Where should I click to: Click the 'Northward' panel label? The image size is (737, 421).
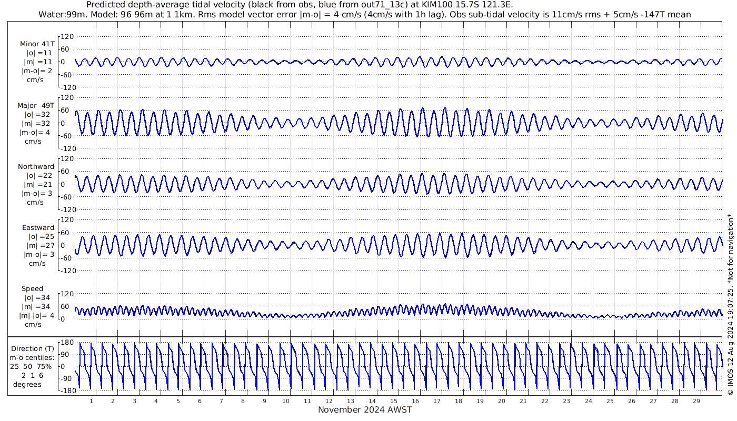click(36, 167)
